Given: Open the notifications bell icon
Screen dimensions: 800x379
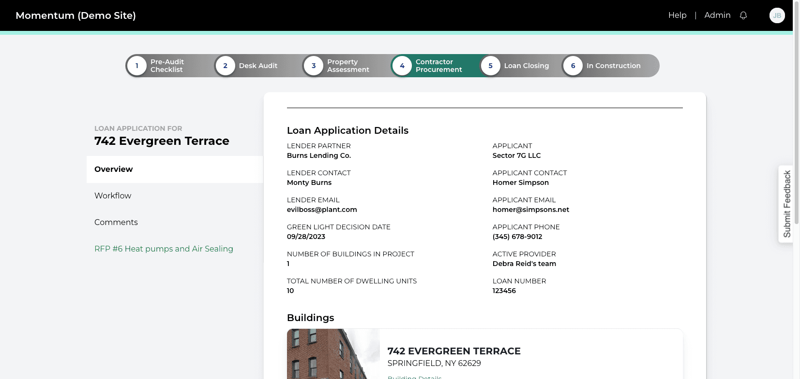Looking at the screenshot, I should point(743,15).
